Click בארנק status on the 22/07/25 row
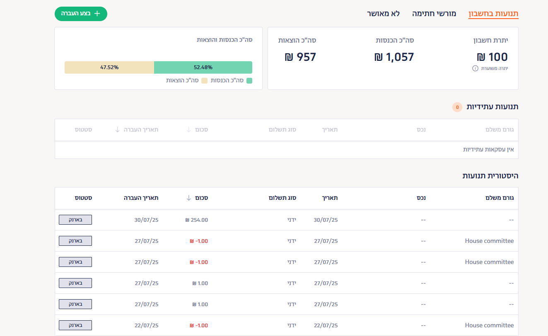This screenshot has height=336, width=548. point(75,325)
